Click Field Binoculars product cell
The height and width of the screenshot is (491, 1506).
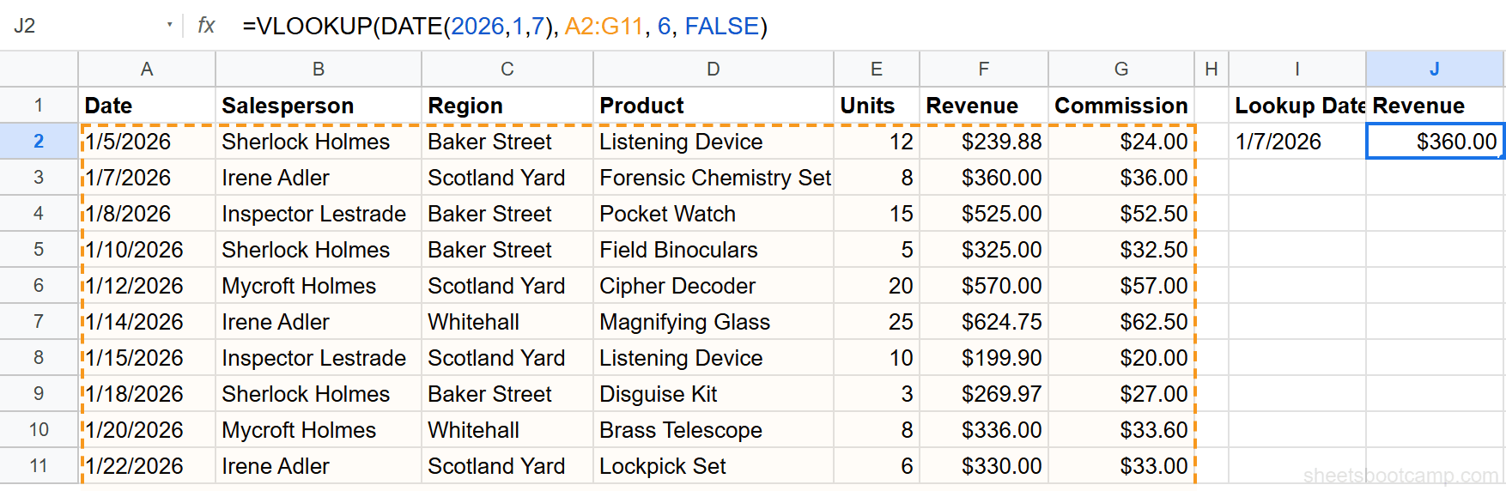point(714,250)
